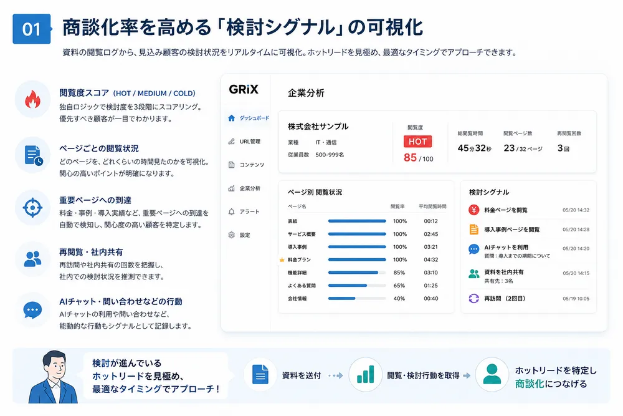Click the 45分32秒 total viewing time
Viewport: 623px width, 416px height.
click(x=474, y=148)
